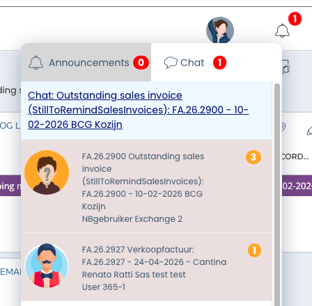Click the orange badge showing 1 unread

pyautogui.click(x=254, y=250)
